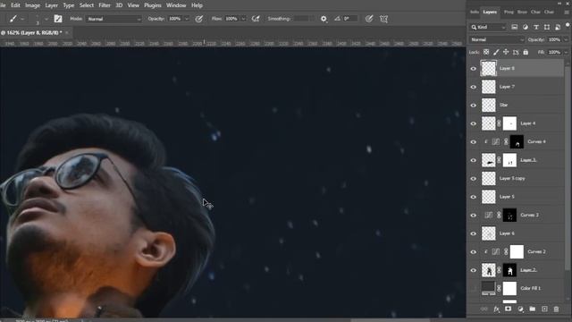Click link layers icon at panel bottom
Screen dimensions: 572x322
pos(484,309)
